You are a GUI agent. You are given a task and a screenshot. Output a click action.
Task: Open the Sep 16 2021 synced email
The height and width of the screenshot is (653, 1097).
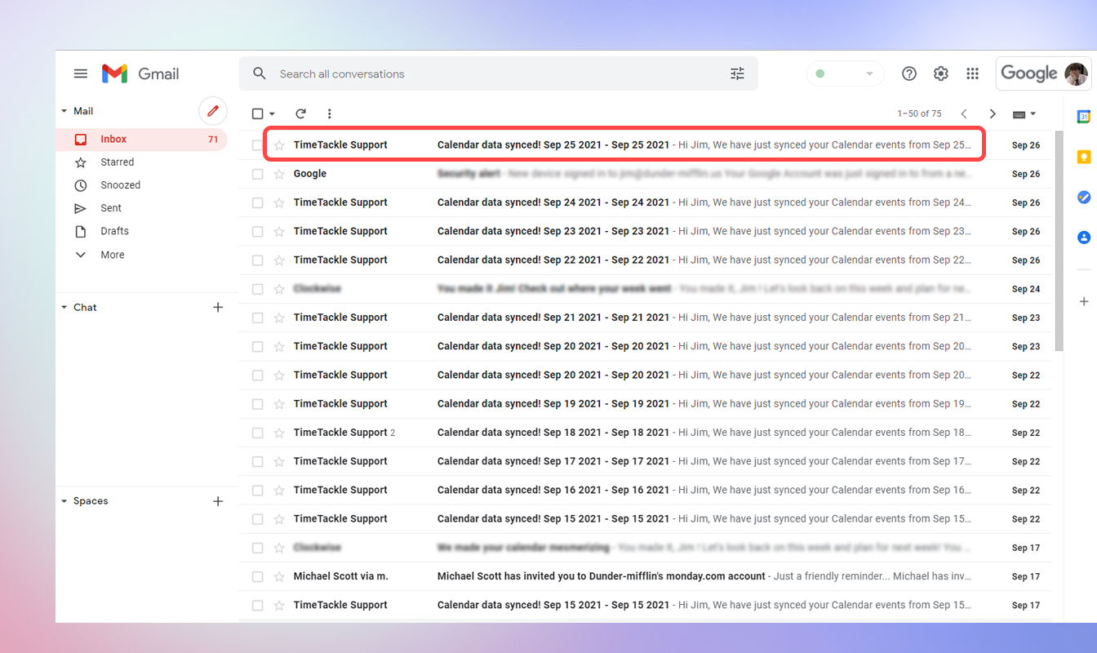click(x=645, y=490)
